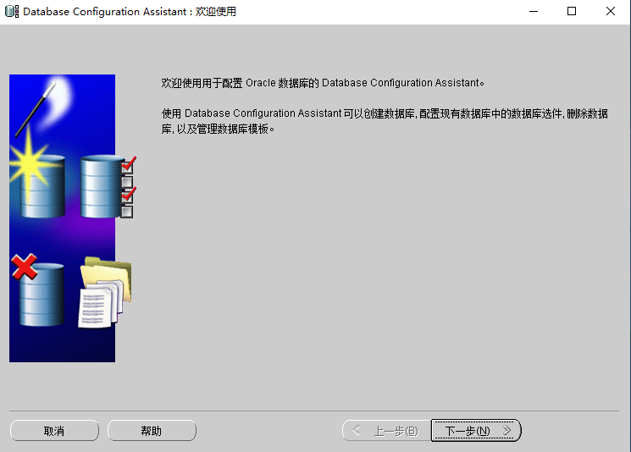Minimize the Database Configuration Assistant window
The width and height of the screenshot is (631, 452).
[534, 11]
